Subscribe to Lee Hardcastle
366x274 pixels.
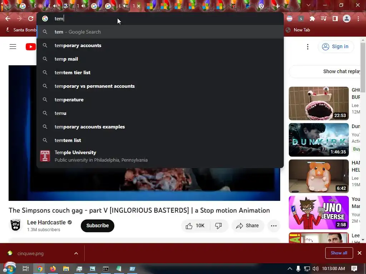coord(98,225)
